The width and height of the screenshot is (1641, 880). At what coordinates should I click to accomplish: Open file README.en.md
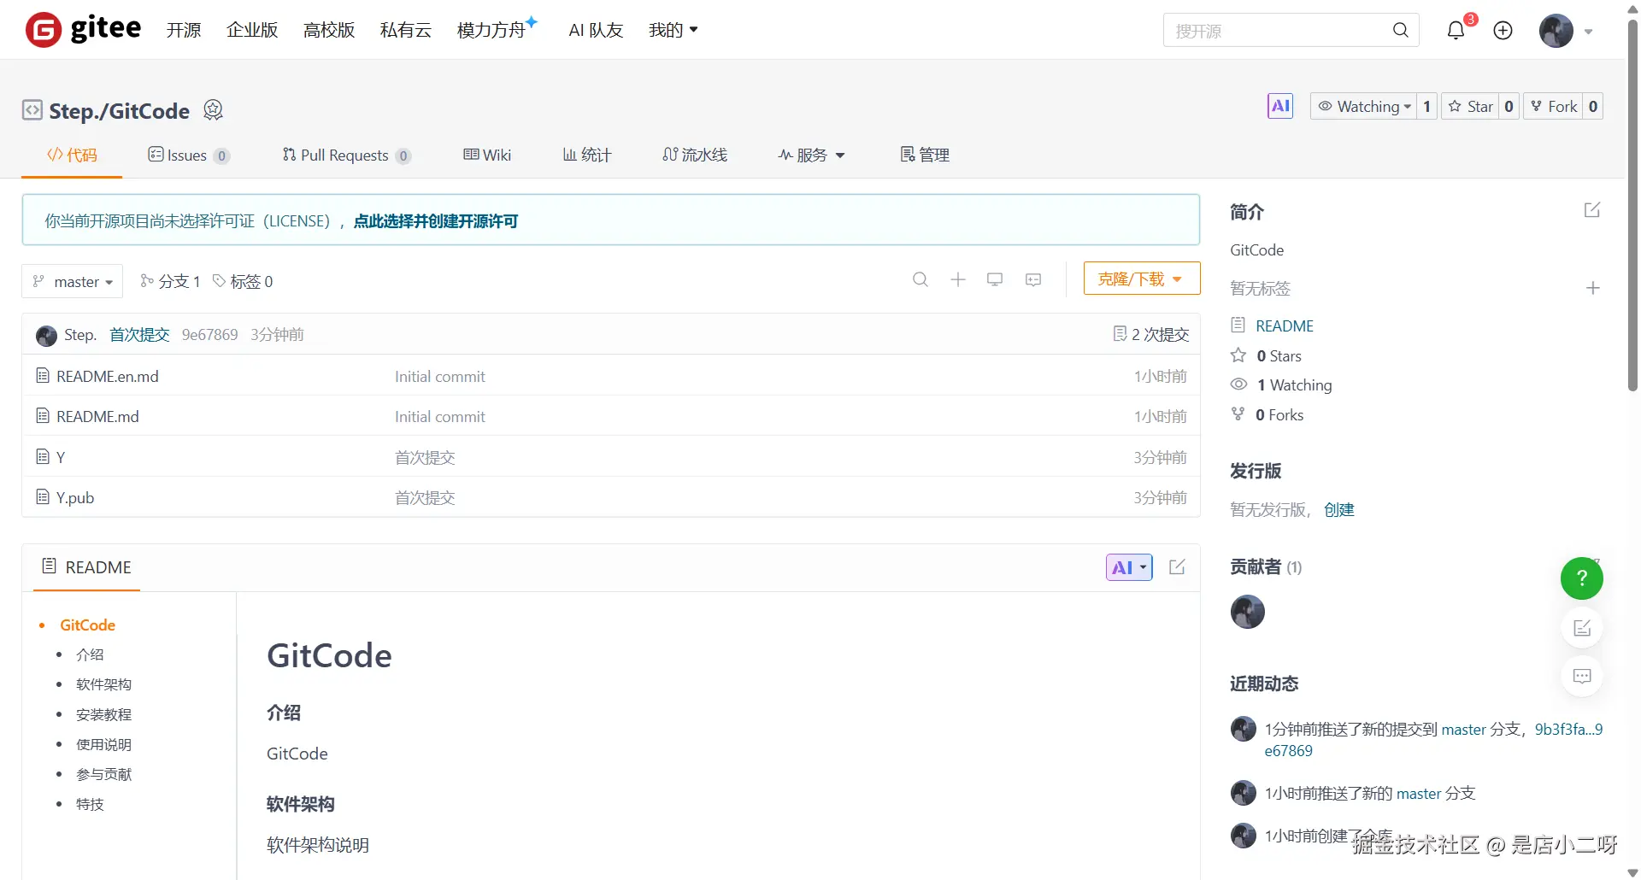click(108, 377)
